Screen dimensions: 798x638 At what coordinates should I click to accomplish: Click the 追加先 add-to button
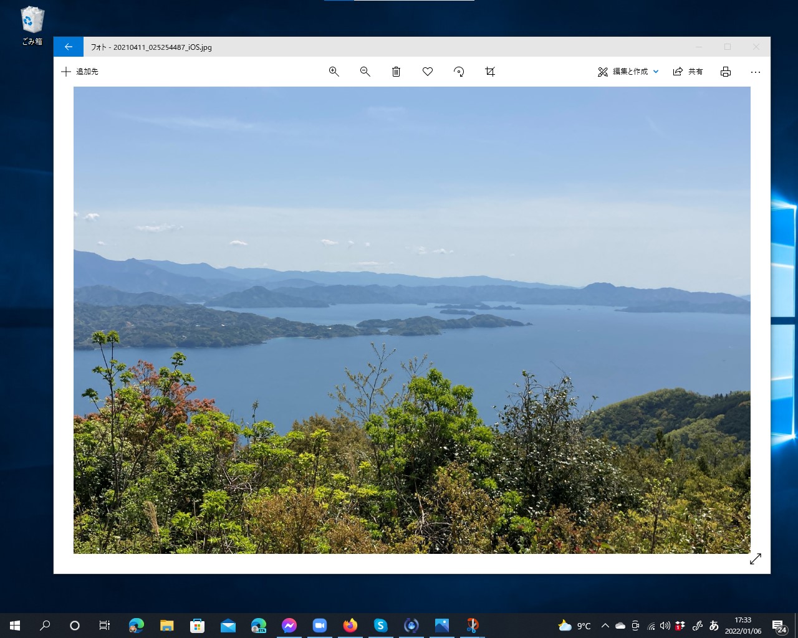tap(80, 72)
